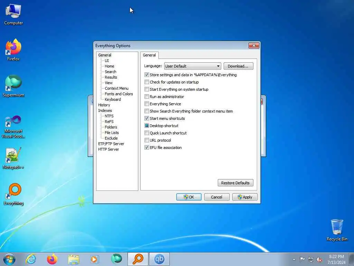Select Context Menu in the tree
Screen dimensions: 354x266
tap(117, 88)
